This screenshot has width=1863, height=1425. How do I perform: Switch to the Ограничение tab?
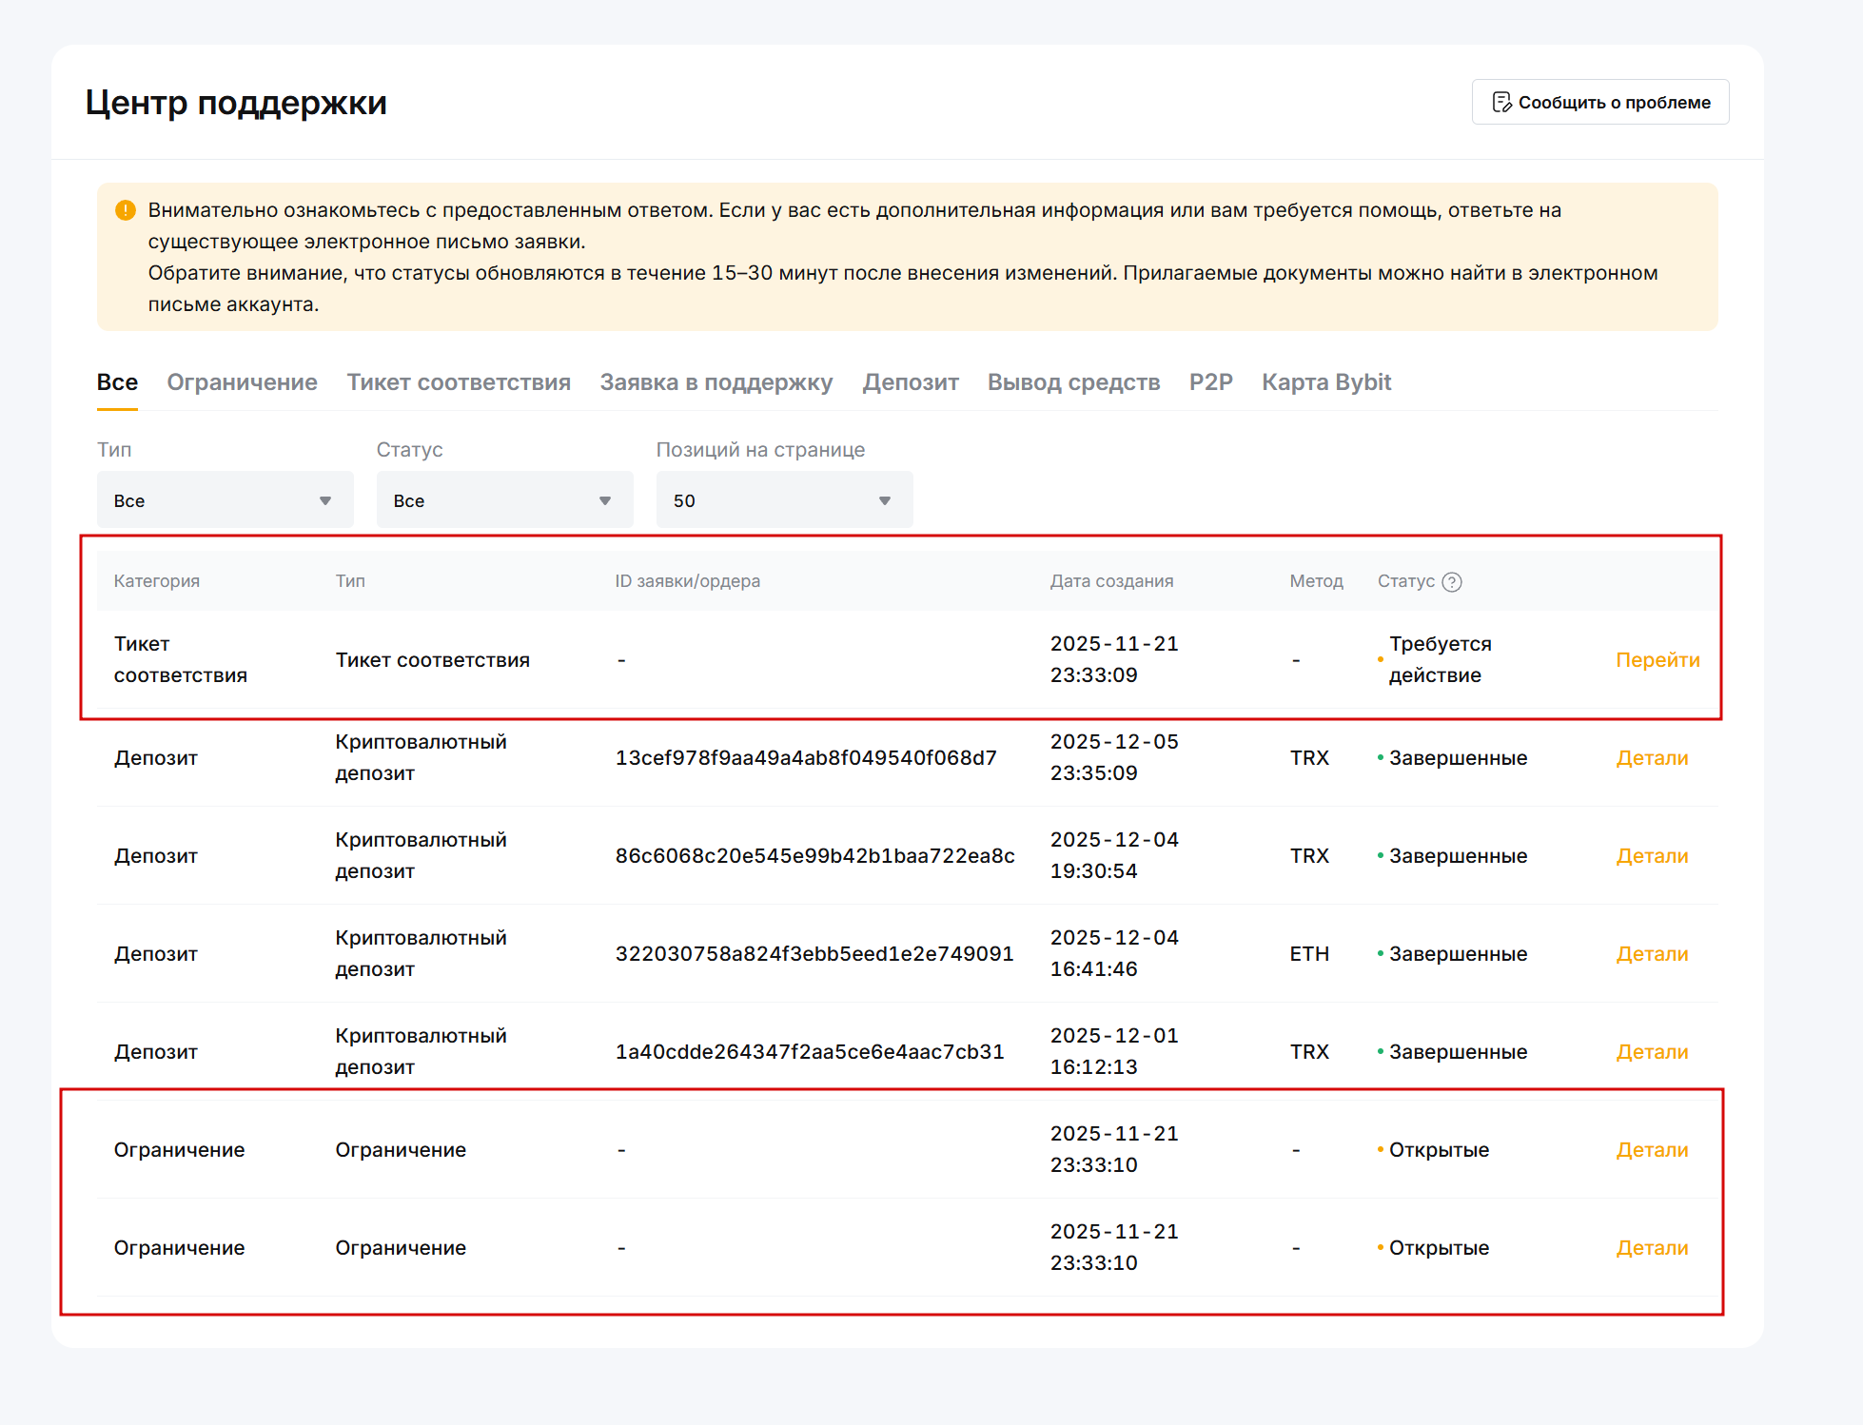[x=242, y=382]
